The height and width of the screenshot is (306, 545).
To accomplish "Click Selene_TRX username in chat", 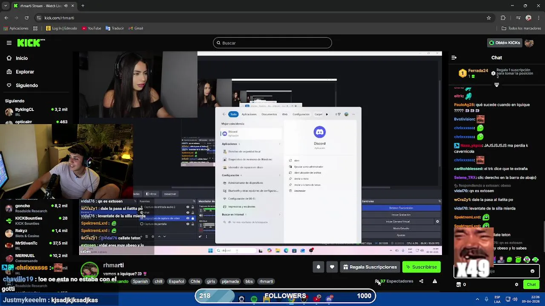I will 465,178.
